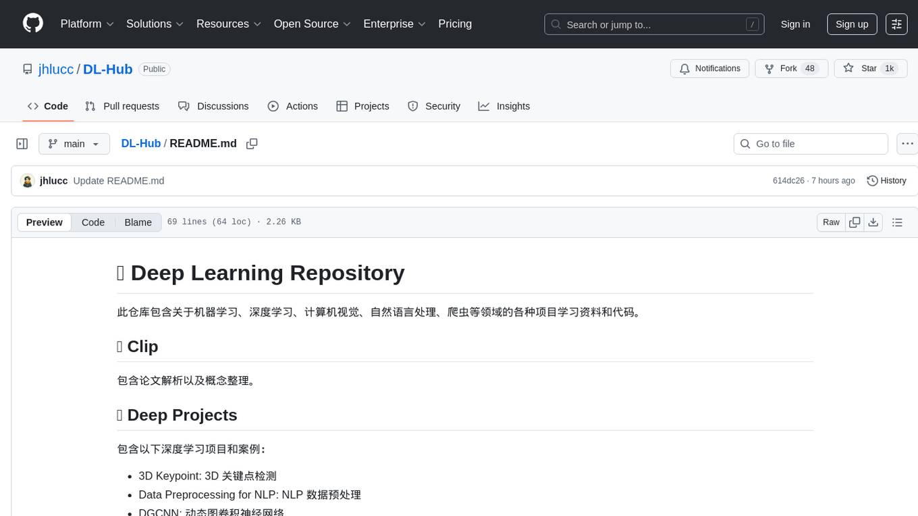Switch to the Code tab
Image resolution: width=918 pixels, height=516 pixels.
[x=48, y=106]
